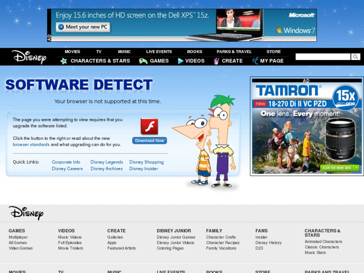Open the footer Video Games link
This screenshot has width=364, height=273.
(21, 248)
